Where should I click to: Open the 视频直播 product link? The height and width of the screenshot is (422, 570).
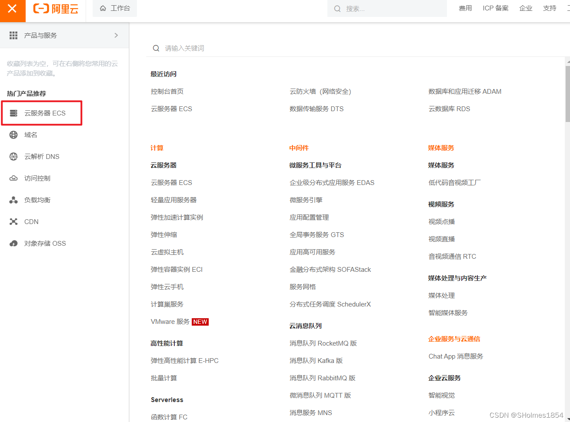point(441,239)
